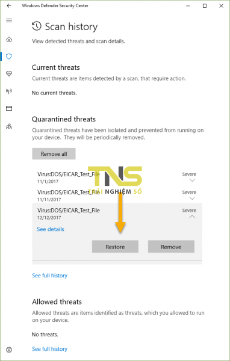Viewport: 230px width, 361px height.
Task: Collapse the 12/12/2017 threat chevron
Action: click(x=192, y=217)
